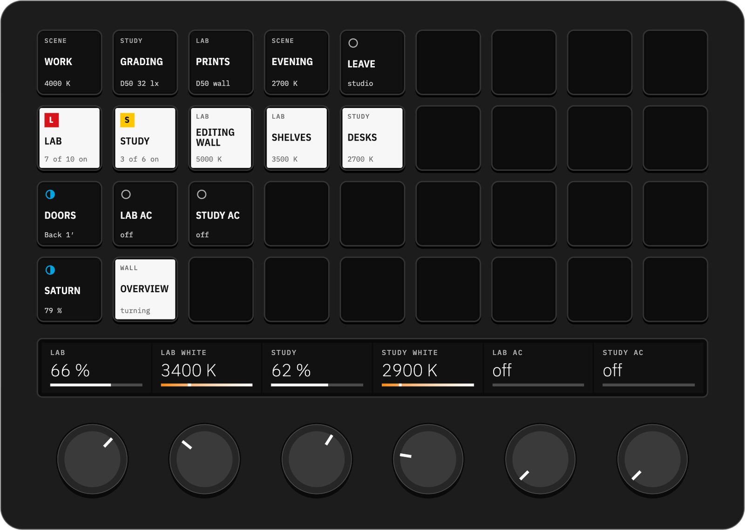This screenshot has width=745, height=530.
Task: Click the 'studio' text on Leave key
Action: [x=360, y=84]
